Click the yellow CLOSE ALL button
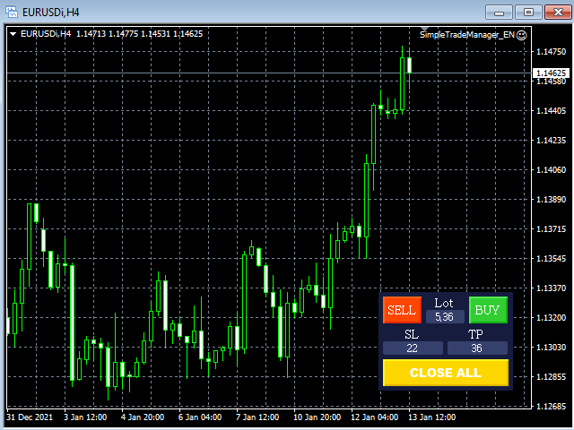Viewport: 574px width, 430px height. pyautogui.click(x=445, y=373)
